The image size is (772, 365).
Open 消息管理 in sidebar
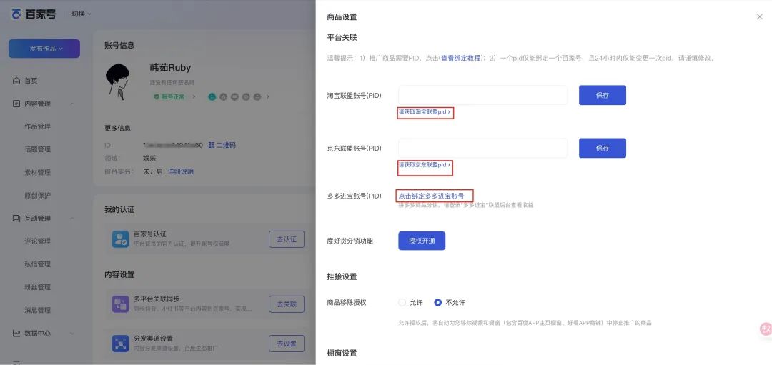[x=38, y=311]
